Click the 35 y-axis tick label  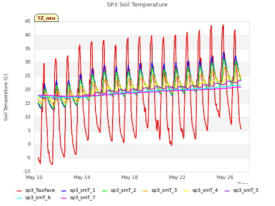[27, 48]
